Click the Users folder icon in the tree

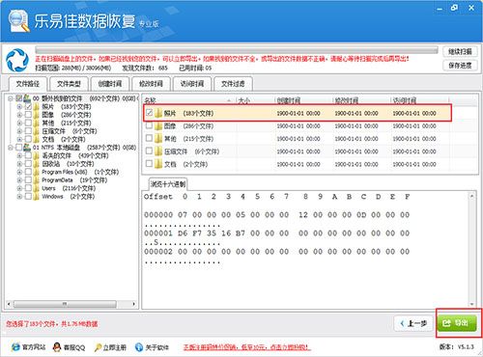pos(37,188)
